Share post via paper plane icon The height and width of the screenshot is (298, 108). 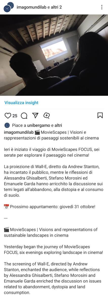click(x=35, y=115)
